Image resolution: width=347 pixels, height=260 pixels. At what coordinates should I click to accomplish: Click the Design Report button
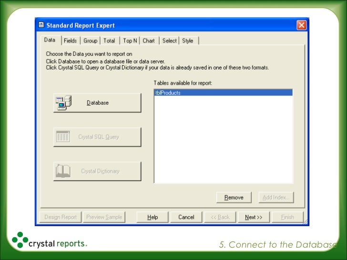[x=61, y=217]
